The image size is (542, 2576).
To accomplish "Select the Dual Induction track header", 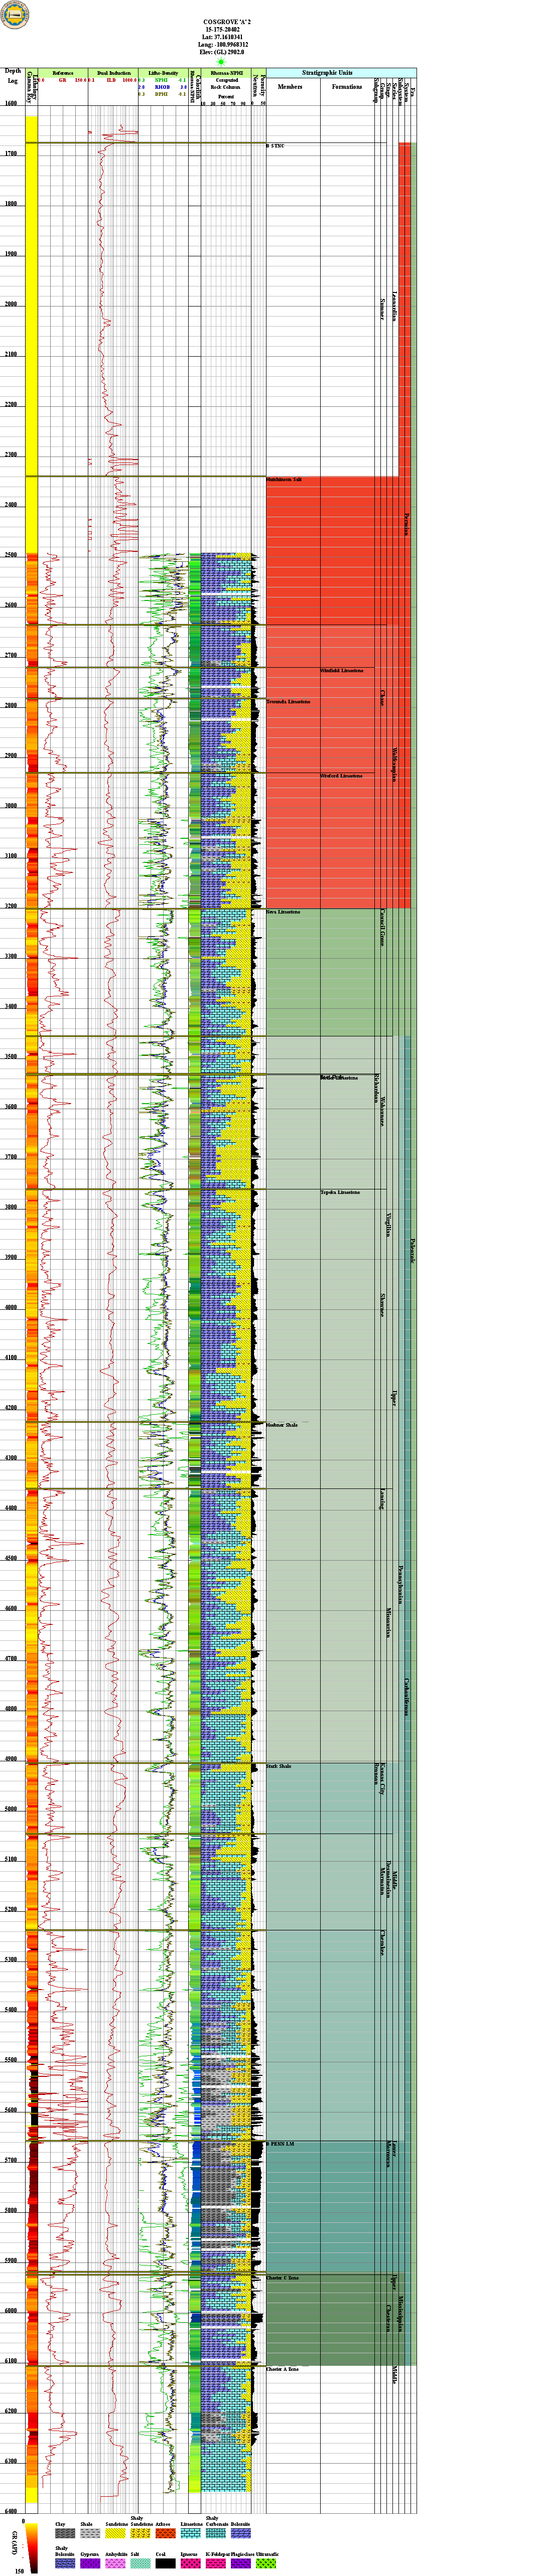I will [114, 73].
